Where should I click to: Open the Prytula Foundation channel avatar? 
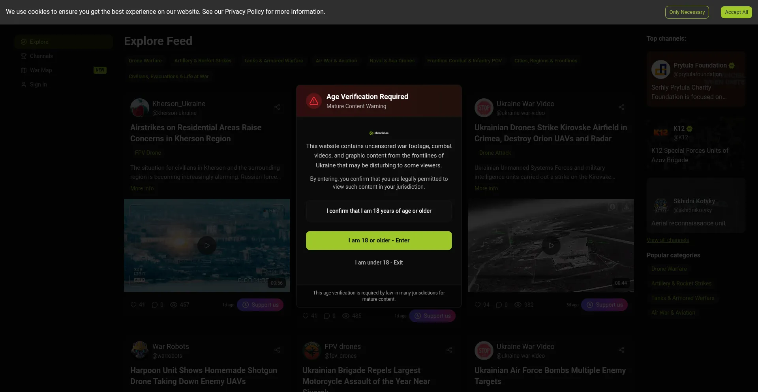661,69
